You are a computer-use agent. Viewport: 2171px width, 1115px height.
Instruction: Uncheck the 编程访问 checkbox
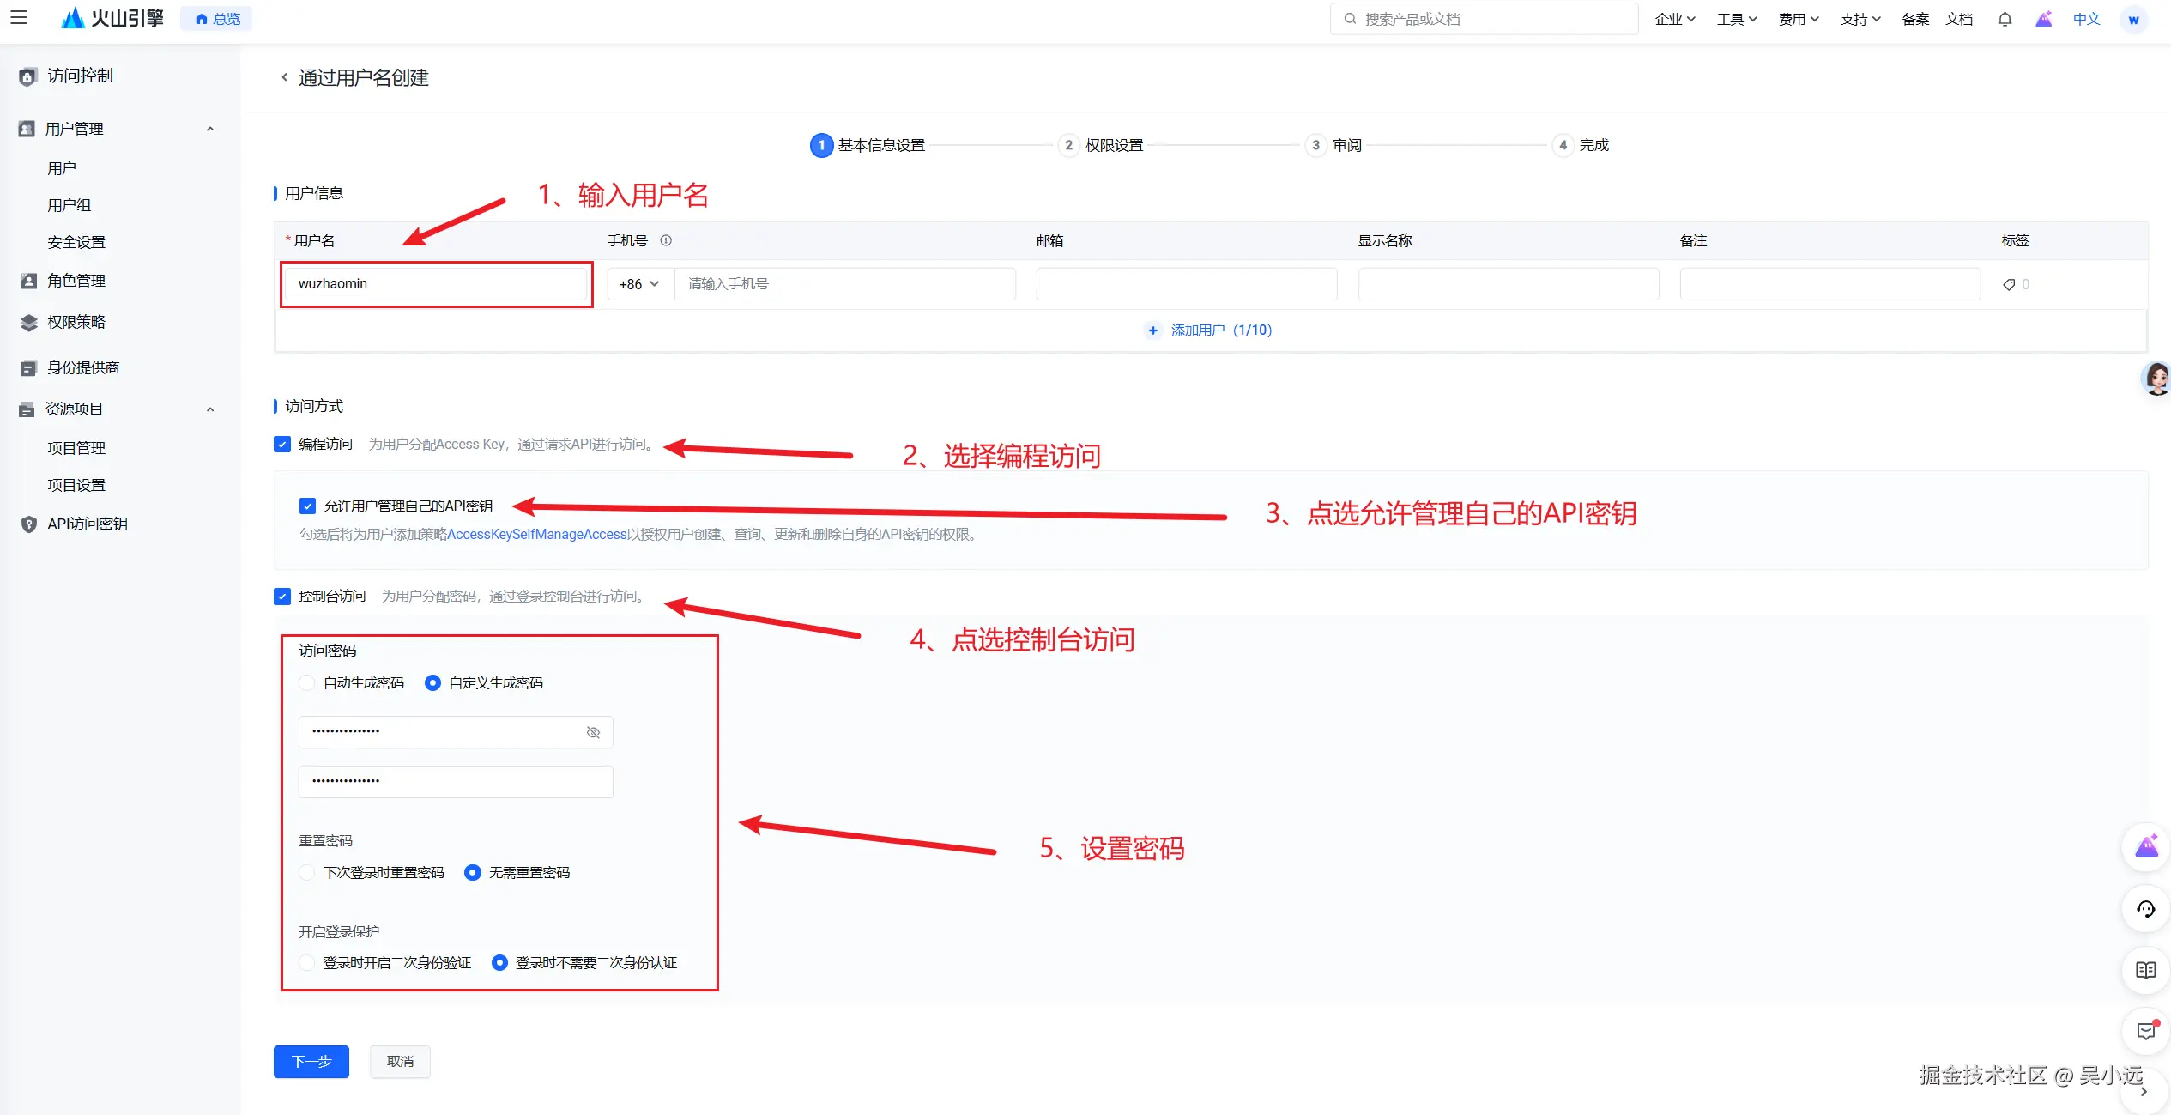pyautogui.click(x=281, y=444)
